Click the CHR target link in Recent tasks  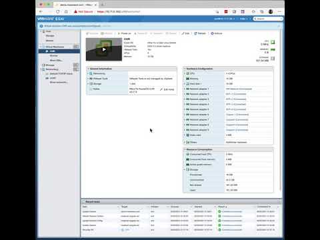pyautogui.click(x=127, y=230)
